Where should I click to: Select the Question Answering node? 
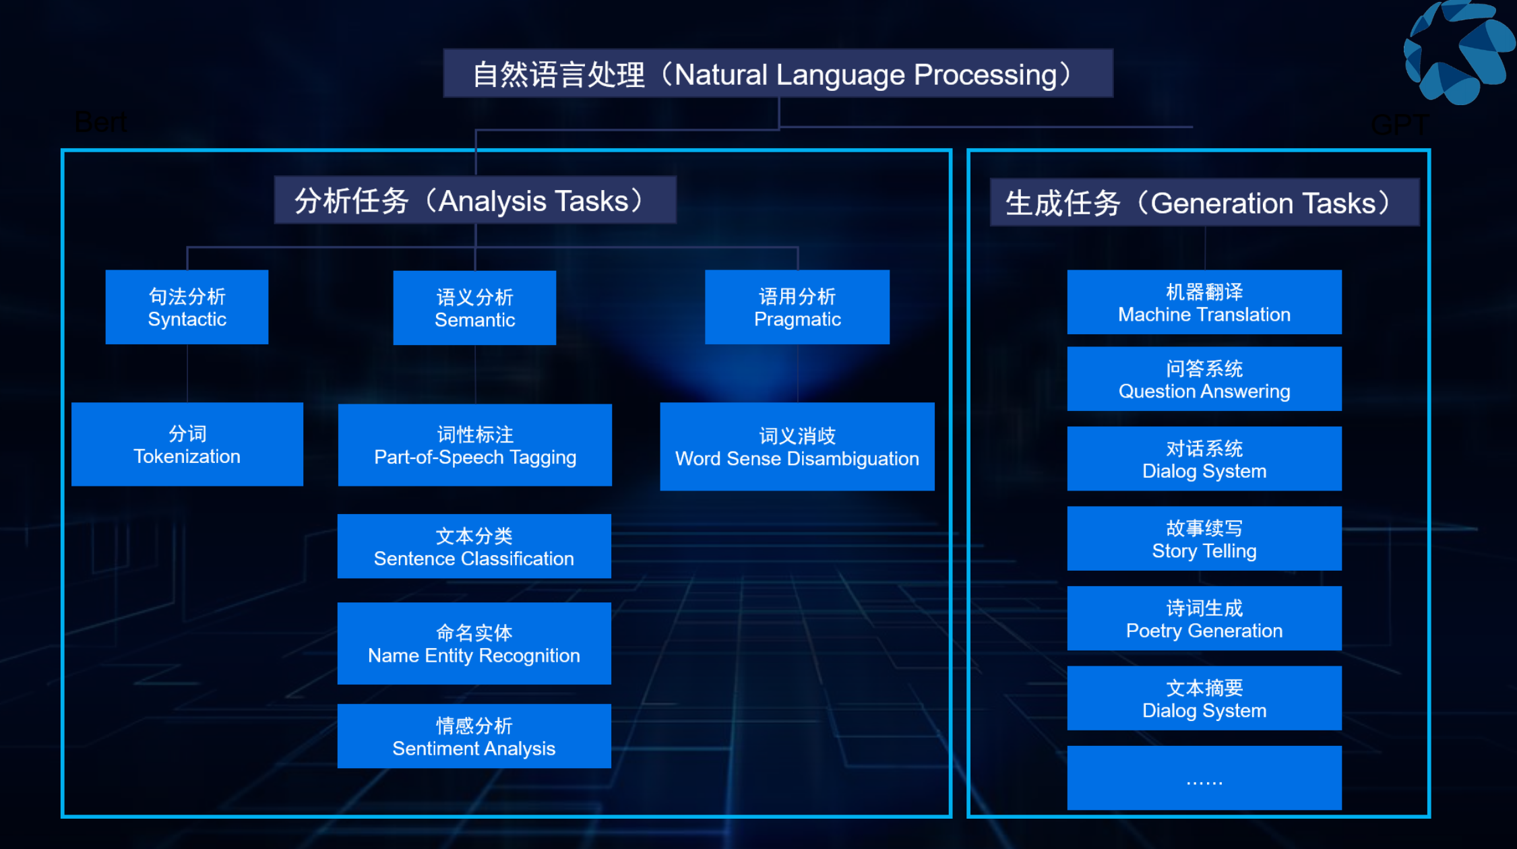[x=1204, y=379]
